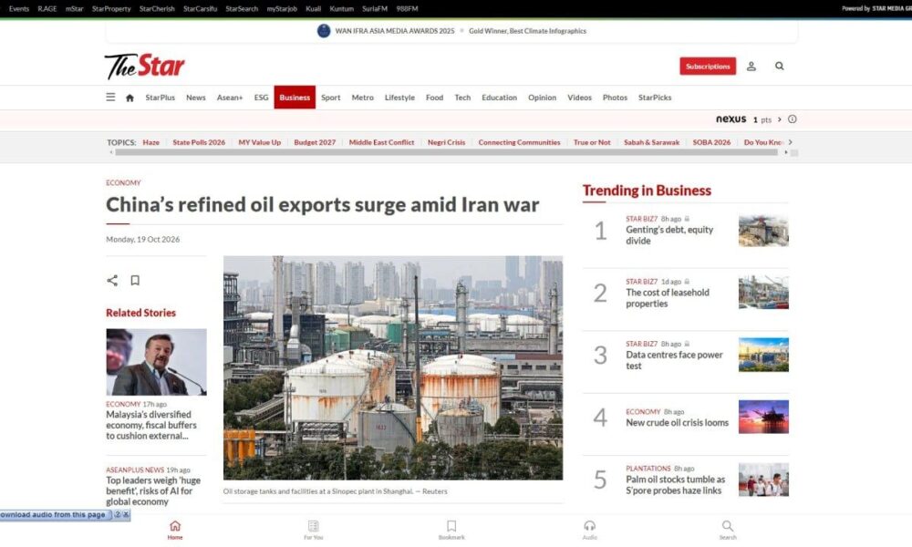Open the Opinion section
The height and width of the screenshot is (547, 912).
point(542,98)
